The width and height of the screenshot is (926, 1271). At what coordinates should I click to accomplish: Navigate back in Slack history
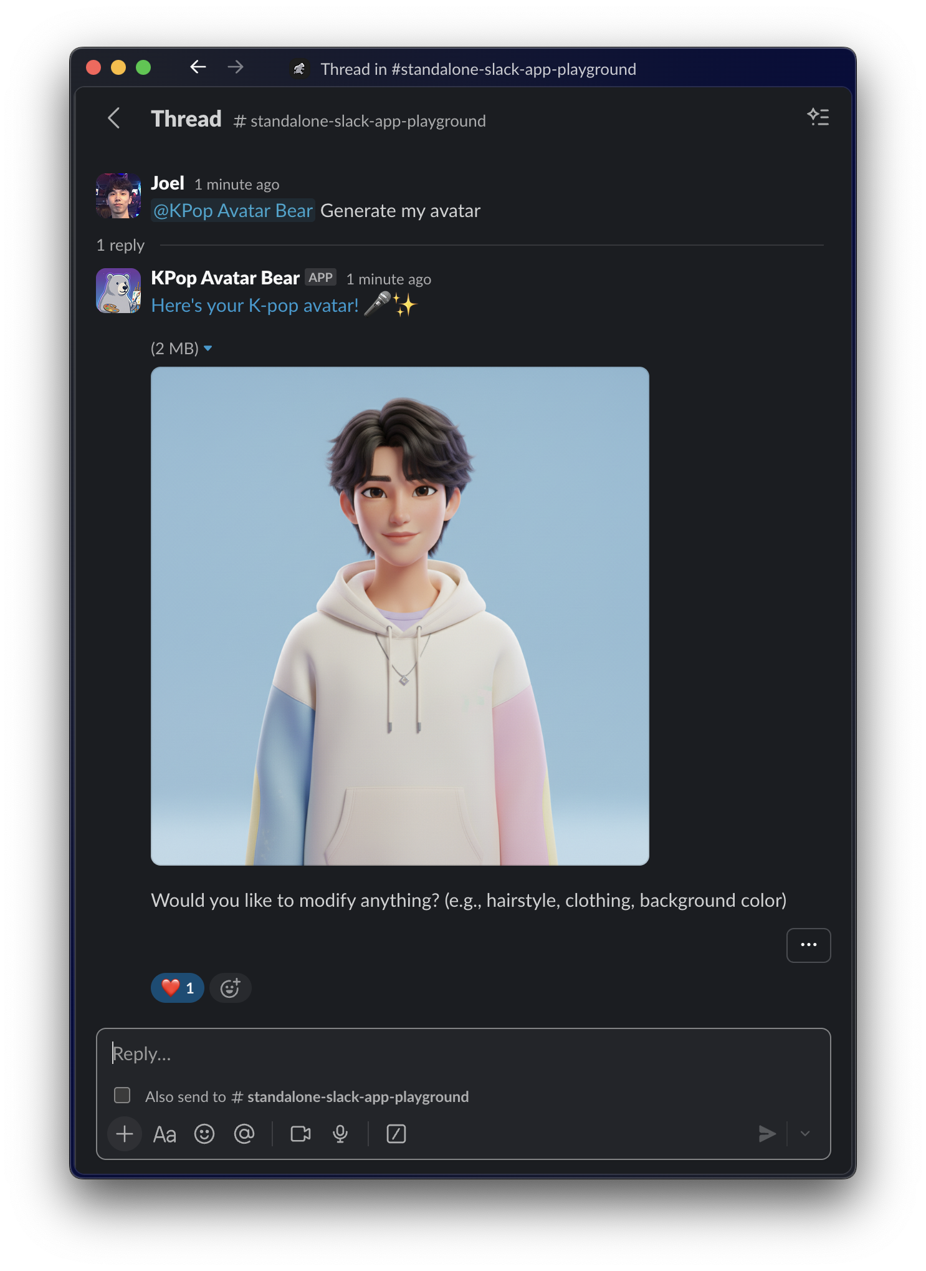(x=198, y=67)
